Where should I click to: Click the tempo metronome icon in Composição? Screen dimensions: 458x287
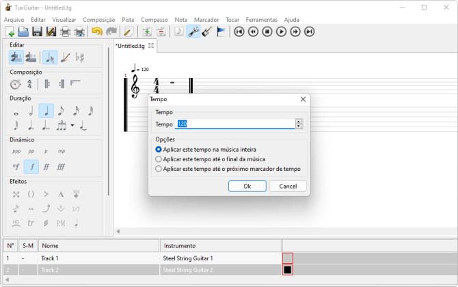pyautogui.click(x=16, y=84)
